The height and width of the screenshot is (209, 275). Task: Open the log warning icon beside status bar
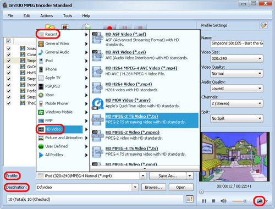click(x=190, y=199)
